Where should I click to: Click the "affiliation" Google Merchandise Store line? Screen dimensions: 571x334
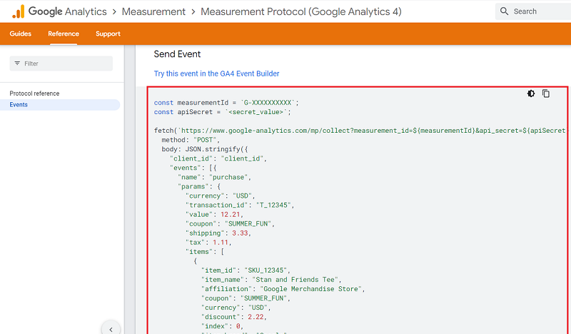pos(283,289)
